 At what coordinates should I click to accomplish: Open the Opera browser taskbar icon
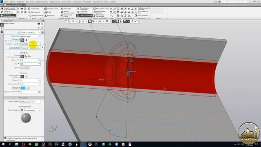coord(23,144)
